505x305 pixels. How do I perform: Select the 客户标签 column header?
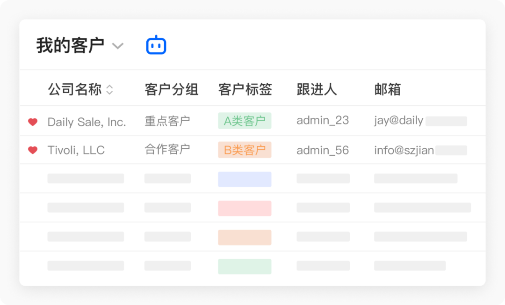pos(244,89)
